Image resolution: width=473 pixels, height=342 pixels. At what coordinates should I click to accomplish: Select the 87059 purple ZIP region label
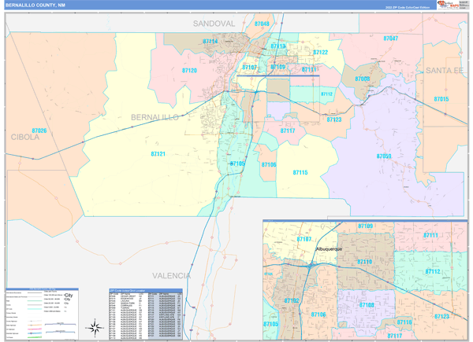pos(383,156)
